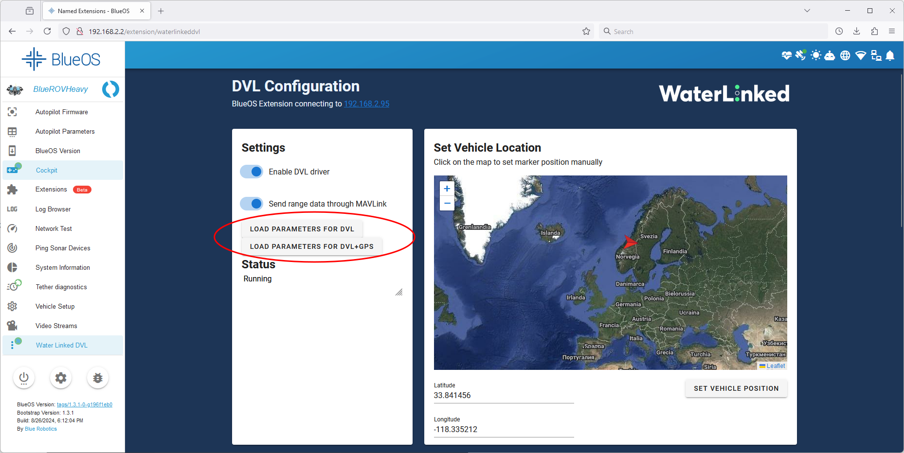Zoom out on the map
Image resolution: width=904 pixels, height=453 pixels.
pos(447,203)
